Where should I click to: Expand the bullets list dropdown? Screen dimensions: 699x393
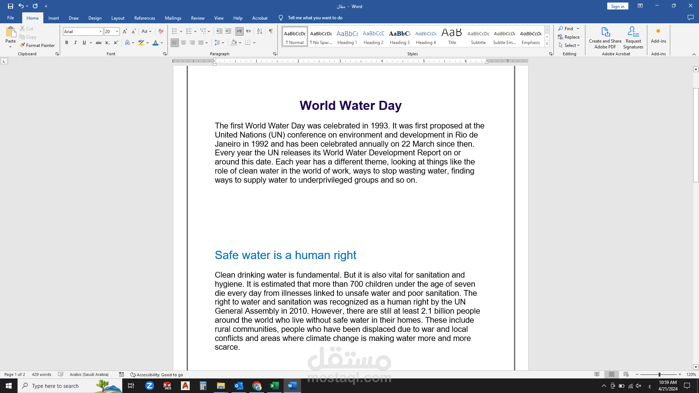click(181, 32)
